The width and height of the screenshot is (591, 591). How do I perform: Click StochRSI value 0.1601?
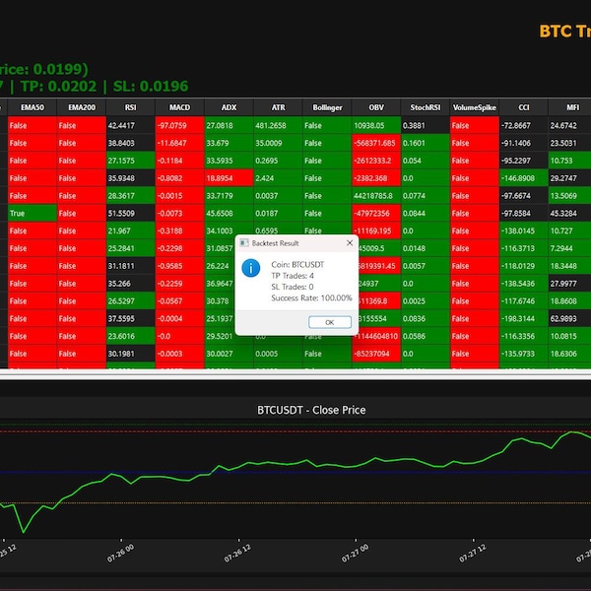[426, 143]
